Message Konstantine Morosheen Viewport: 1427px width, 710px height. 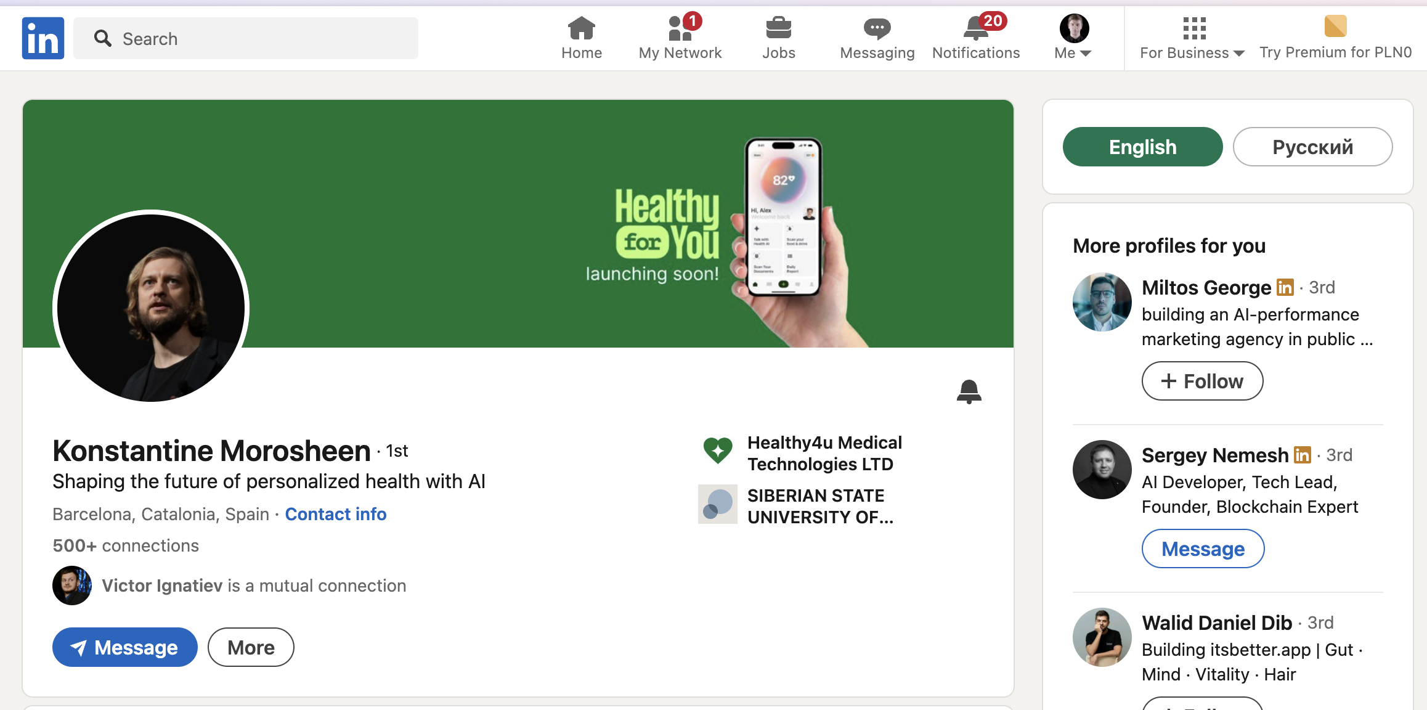(125, 647)
